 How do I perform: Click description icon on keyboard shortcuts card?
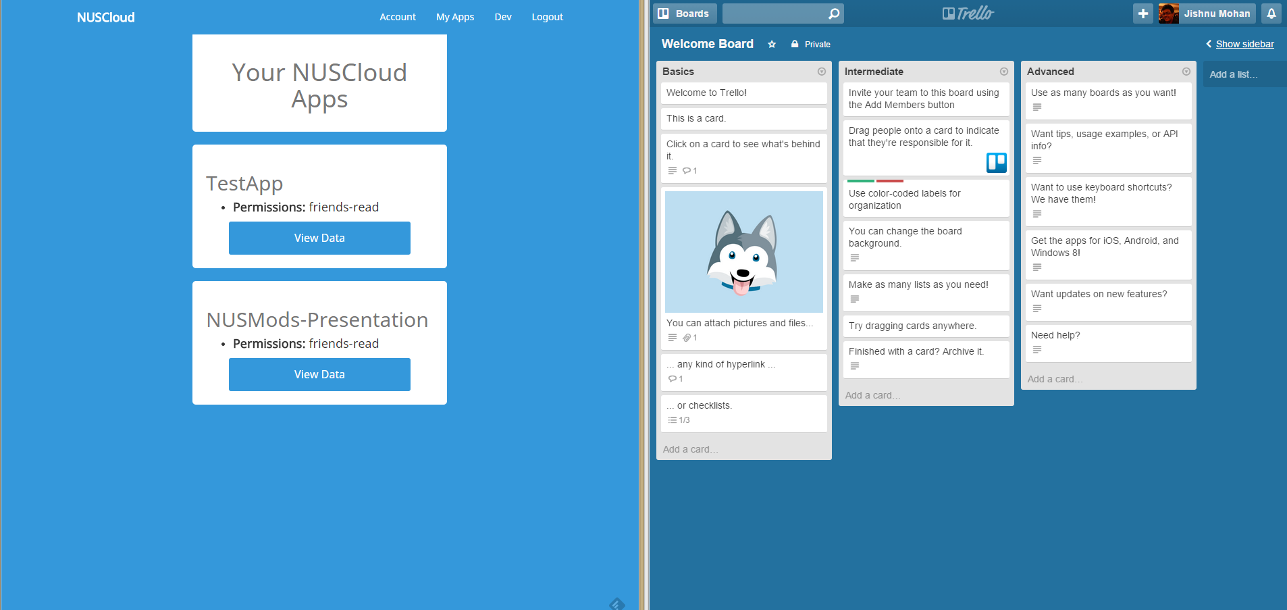click(1036, 214)
